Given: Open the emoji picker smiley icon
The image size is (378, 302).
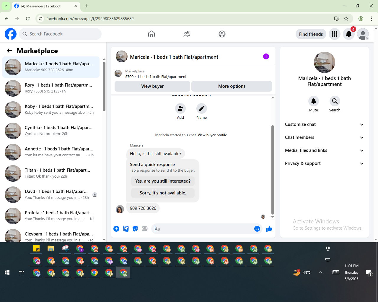Looking at the screenshot, I should (257, 229).
